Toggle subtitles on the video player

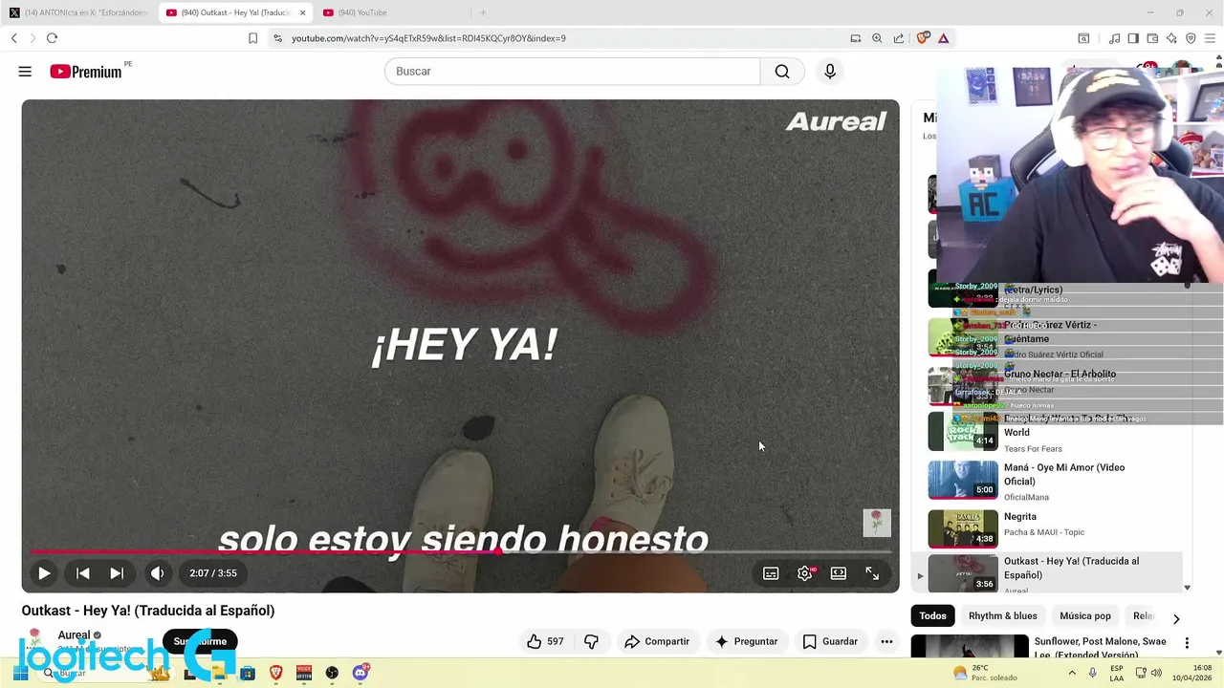click(x=771, y=573)
